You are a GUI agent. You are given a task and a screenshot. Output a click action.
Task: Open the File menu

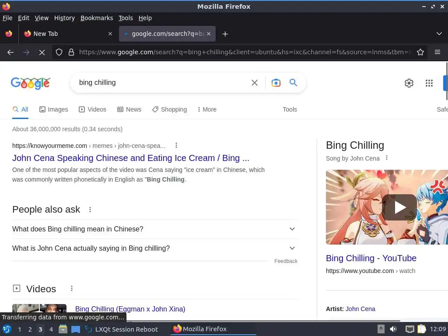[7, 18]
